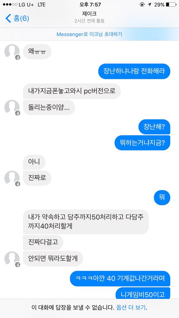Tap avatar next to '진짜로' message
179x318 pixels.
coord(12,178)
